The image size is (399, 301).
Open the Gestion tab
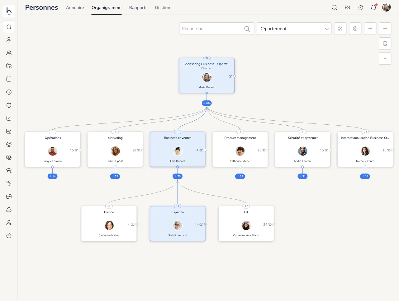click(x=163, y=7)
